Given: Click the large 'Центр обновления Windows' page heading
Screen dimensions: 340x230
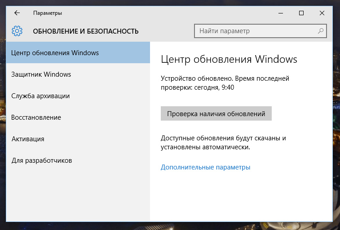Looking at the screenshot, I should coord(229,59).
